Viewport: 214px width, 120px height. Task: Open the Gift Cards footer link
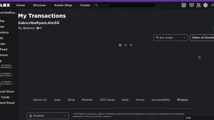[x=107, y=100]
